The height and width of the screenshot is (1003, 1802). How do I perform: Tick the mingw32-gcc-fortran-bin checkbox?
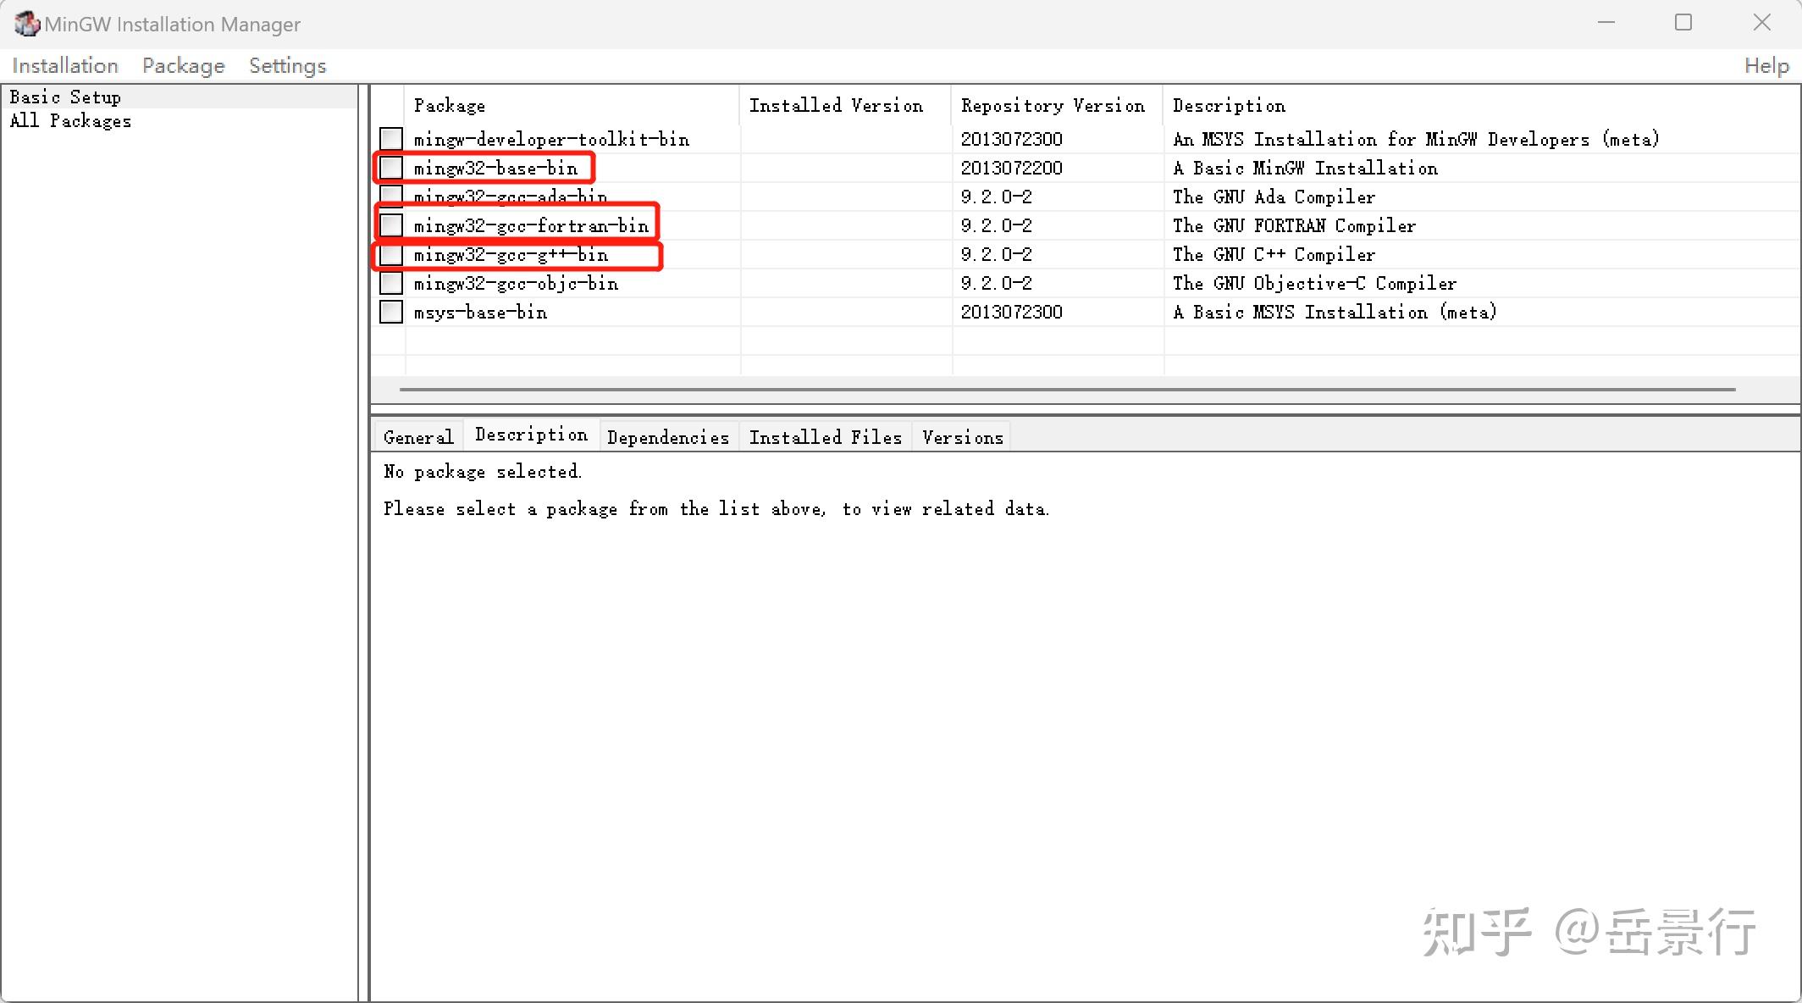(391, 225)
